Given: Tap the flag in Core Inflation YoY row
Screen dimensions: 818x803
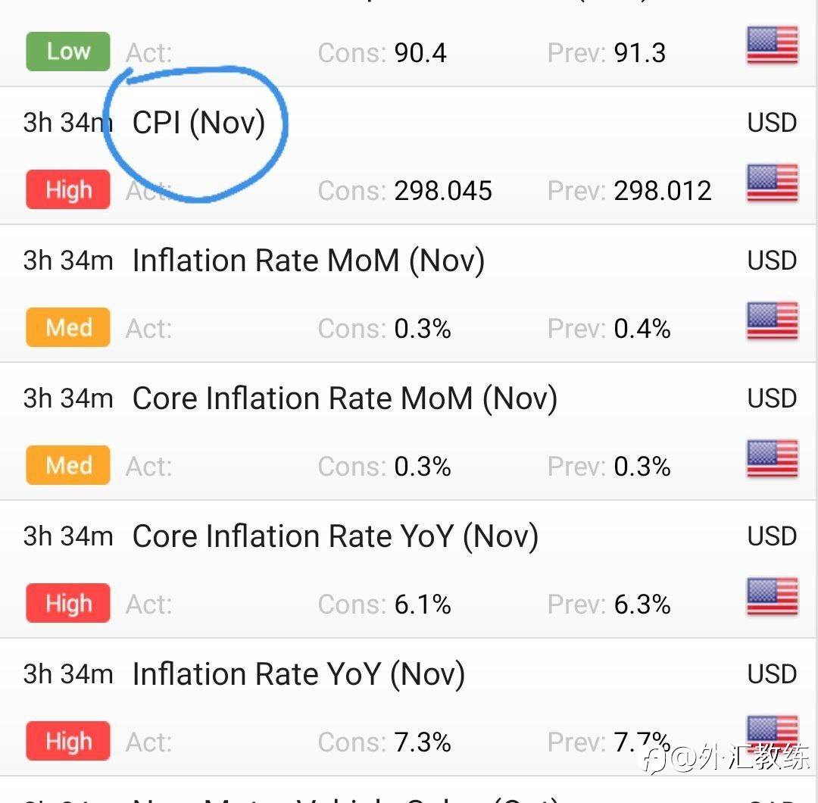Looking at the screenshot, I should 772,596.
